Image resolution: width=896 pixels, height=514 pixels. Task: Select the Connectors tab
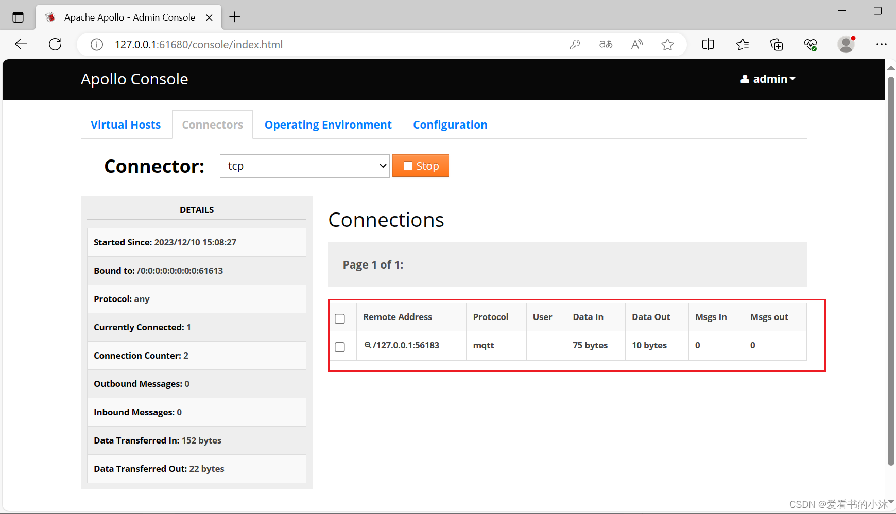click(x=212, y=125)
